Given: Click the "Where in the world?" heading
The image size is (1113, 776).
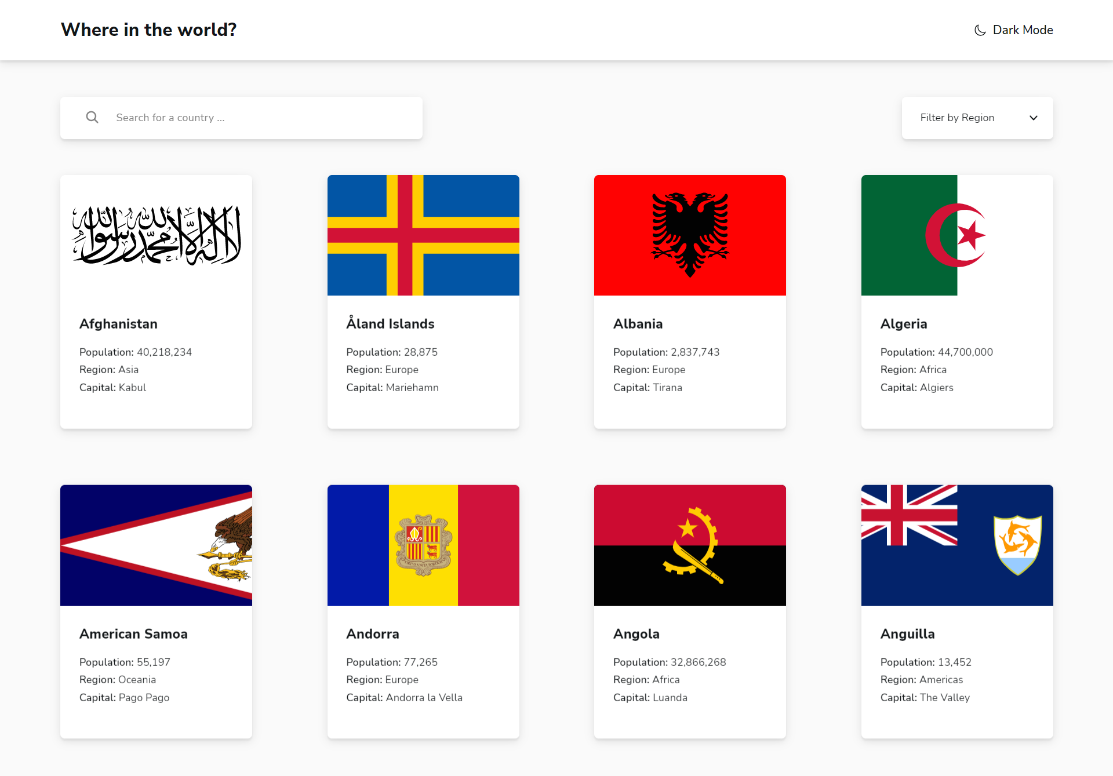Looking at the screenshot, I should 148,30.
